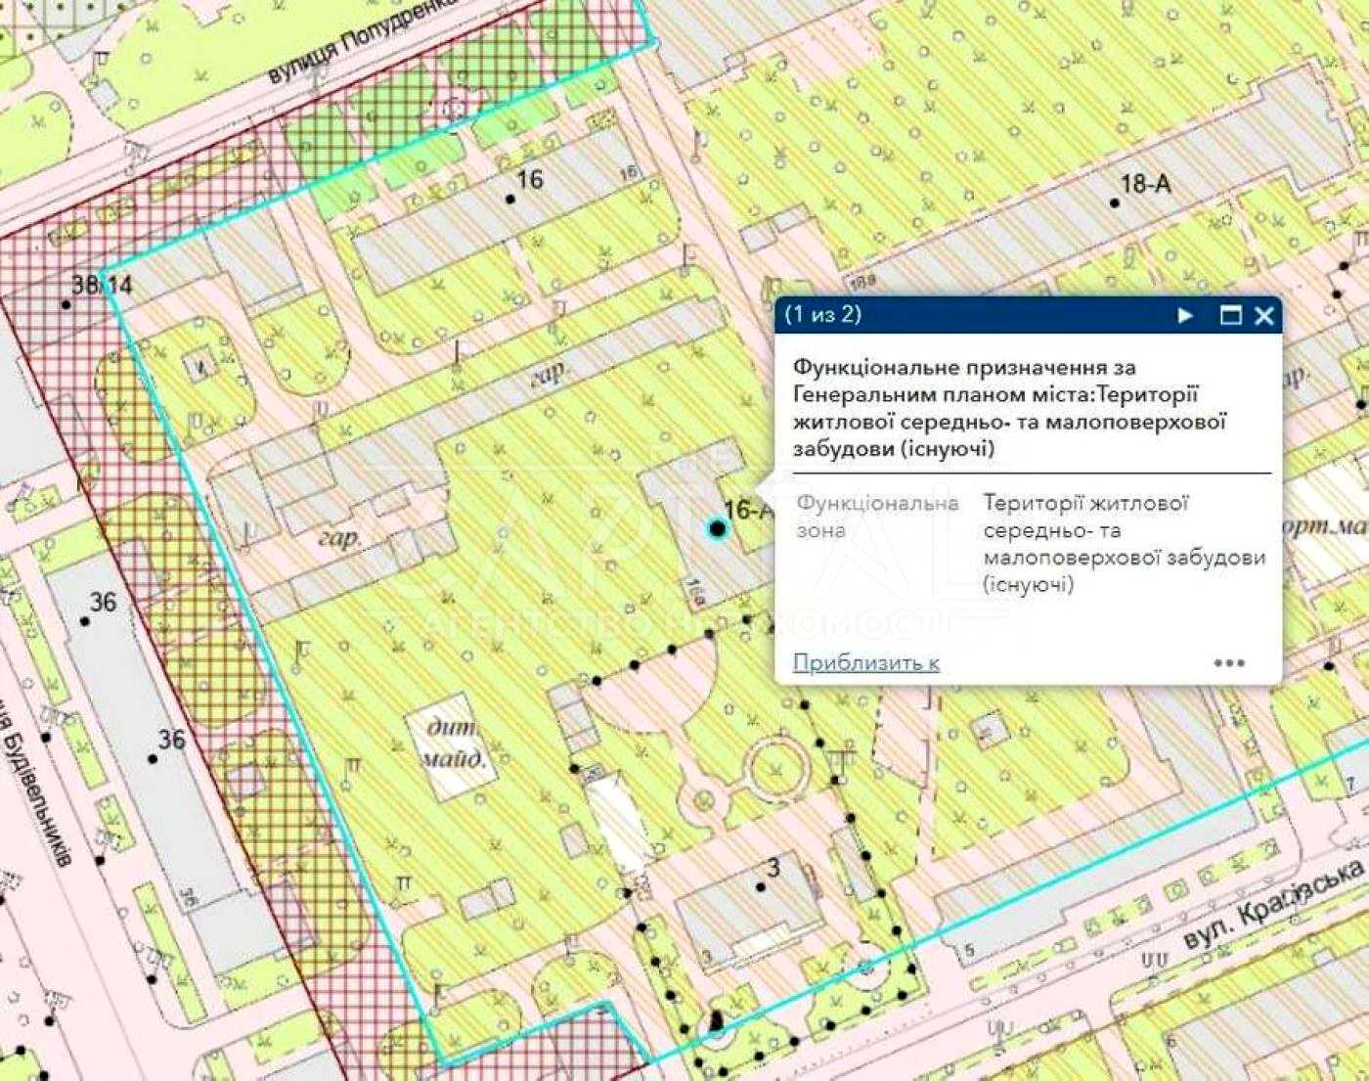Close the info popup
Screen dimensions: 1369x1081
click(1263, 315)
